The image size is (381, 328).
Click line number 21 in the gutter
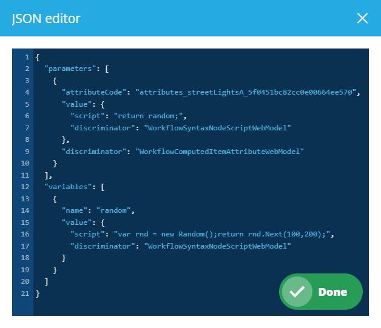(x=25, y=293)
